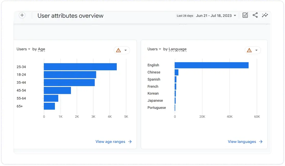Click the arrow beside View languages
This screenshot has width=285, height=166.
(261, 142)
